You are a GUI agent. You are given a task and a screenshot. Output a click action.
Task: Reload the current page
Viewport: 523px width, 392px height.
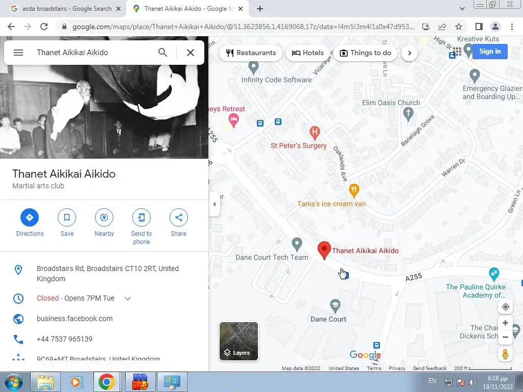(44, 27)
